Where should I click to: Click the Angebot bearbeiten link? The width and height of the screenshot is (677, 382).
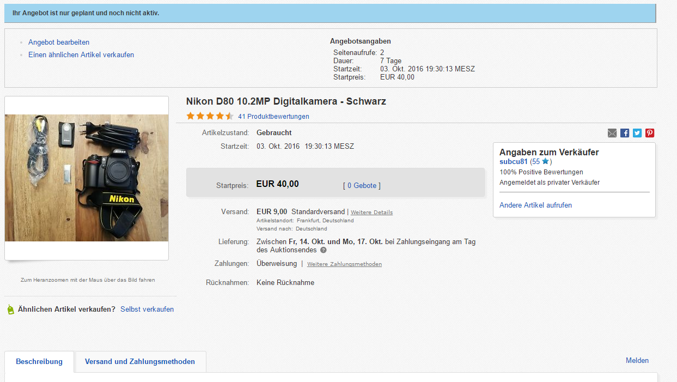pyautogui.click(x=59, y=42)
